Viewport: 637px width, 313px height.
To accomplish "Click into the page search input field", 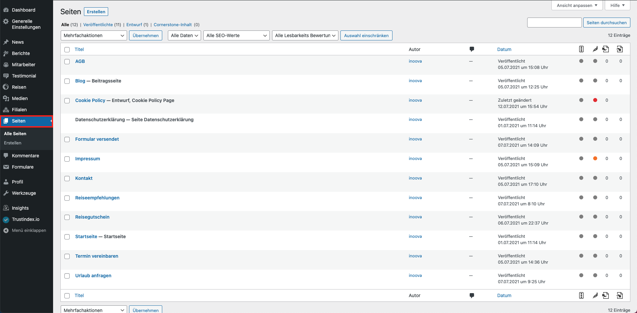I will pyautogui.click(x=554, y=23).
